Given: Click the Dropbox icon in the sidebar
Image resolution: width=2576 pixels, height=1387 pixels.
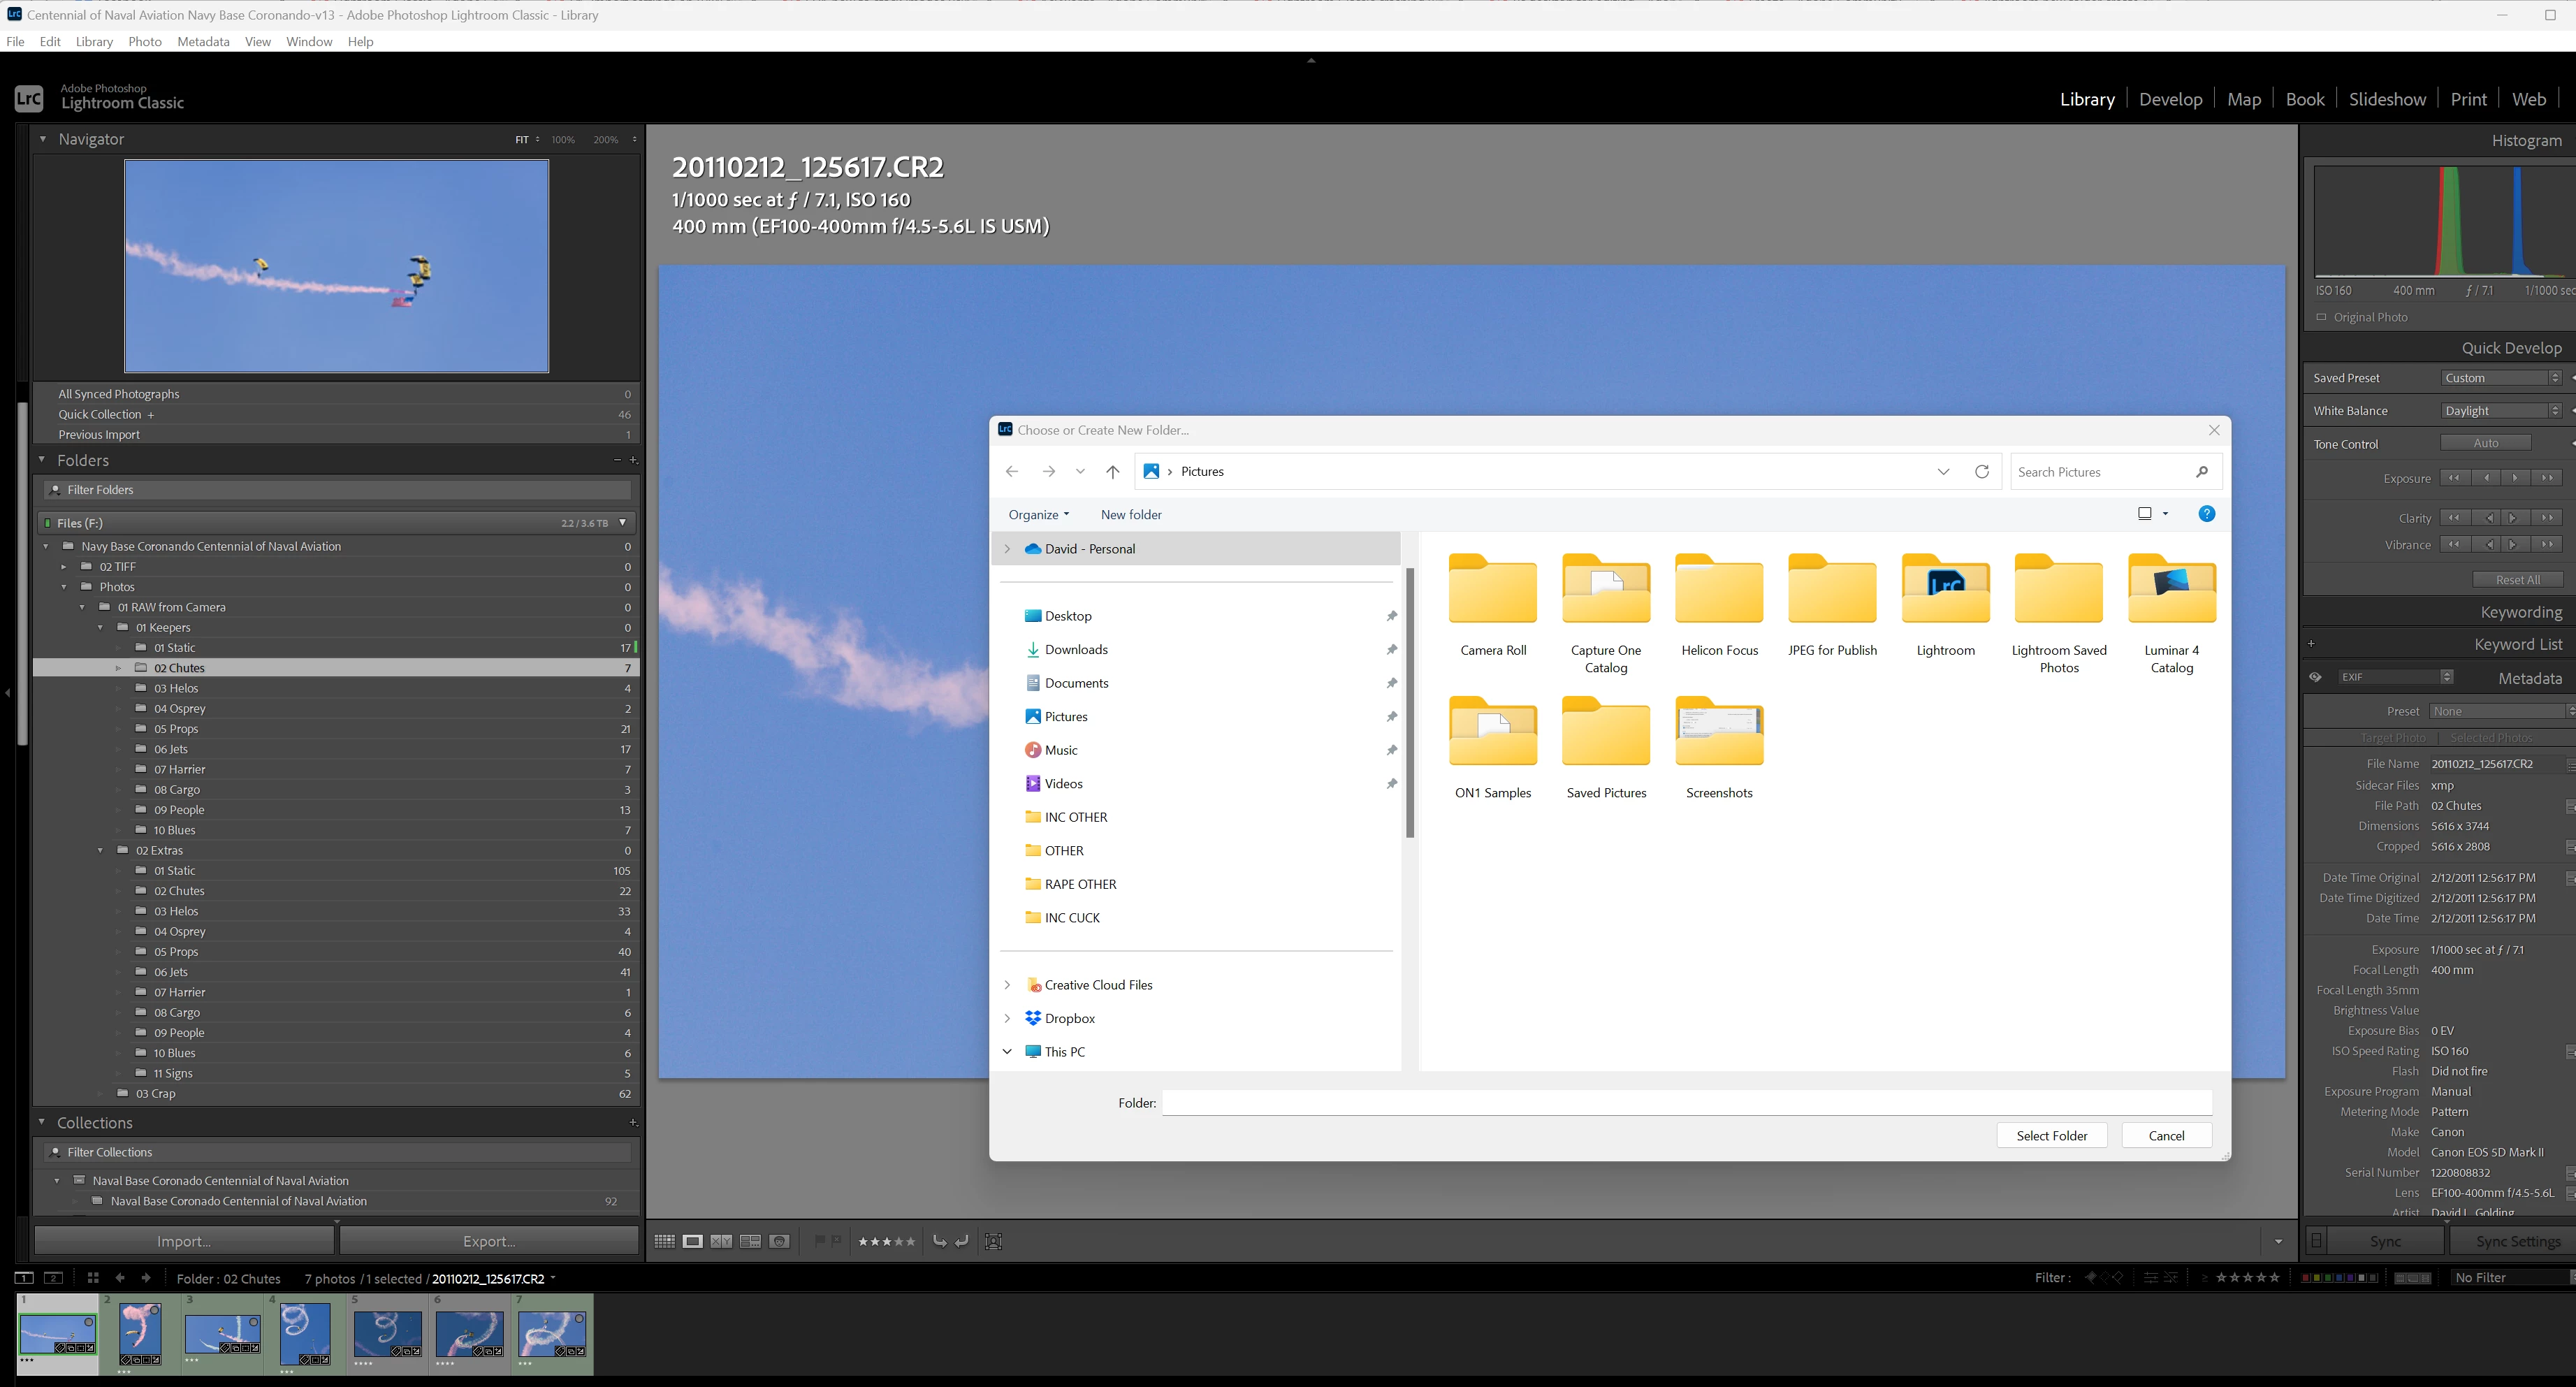Looking at the screenshot, I should click(x=1033, y=1018).
